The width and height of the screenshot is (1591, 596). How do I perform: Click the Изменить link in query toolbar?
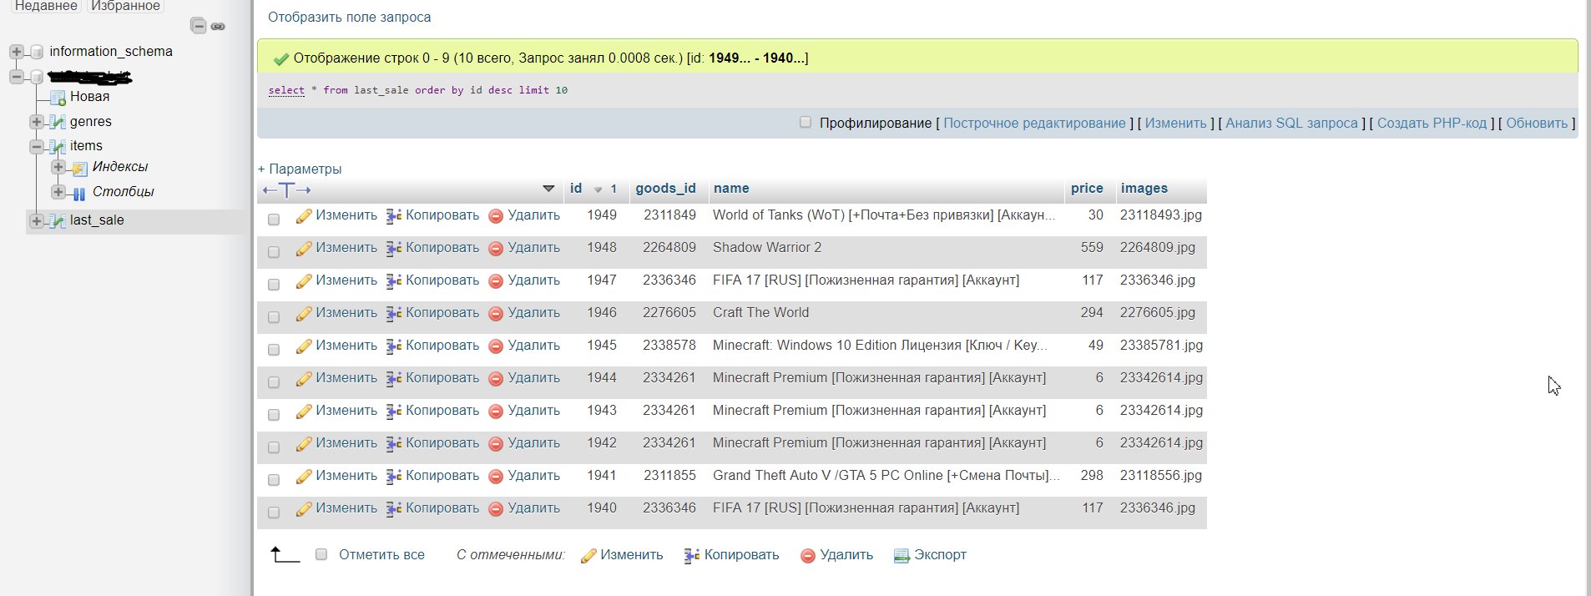(x=1175, y=123)
